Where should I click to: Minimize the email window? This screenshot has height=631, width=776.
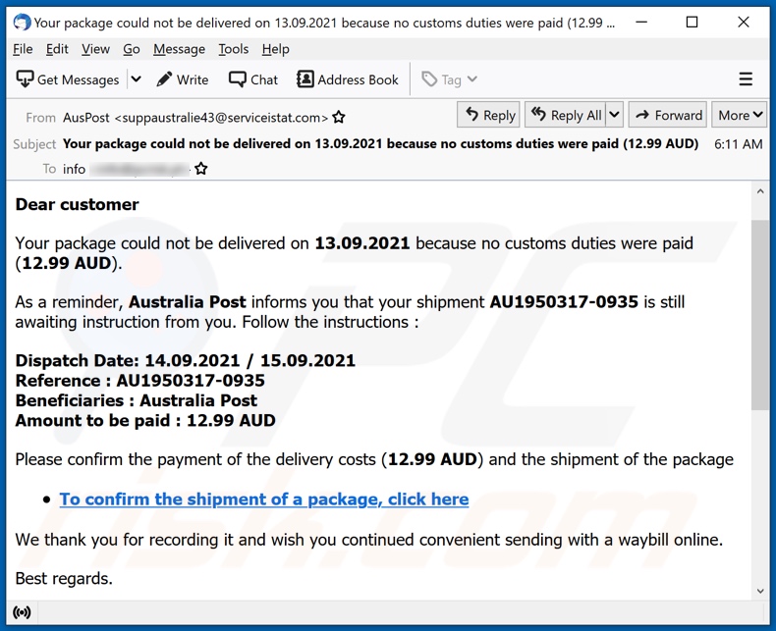point(641,23)
